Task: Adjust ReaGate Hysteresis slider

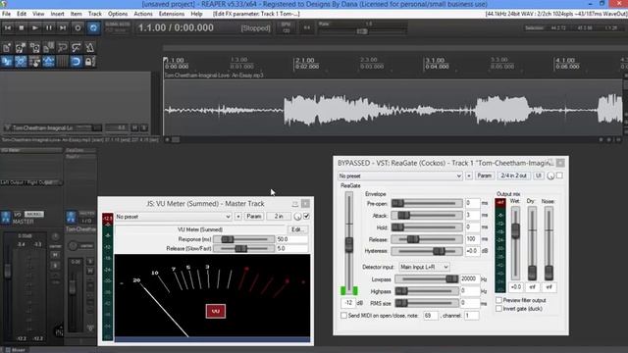Action: point(427,251)
